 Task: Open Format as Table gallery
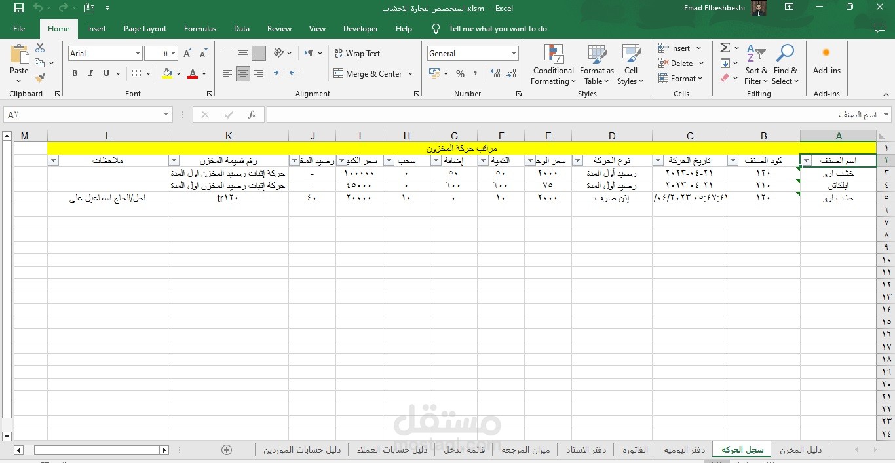tap(597, 64)
